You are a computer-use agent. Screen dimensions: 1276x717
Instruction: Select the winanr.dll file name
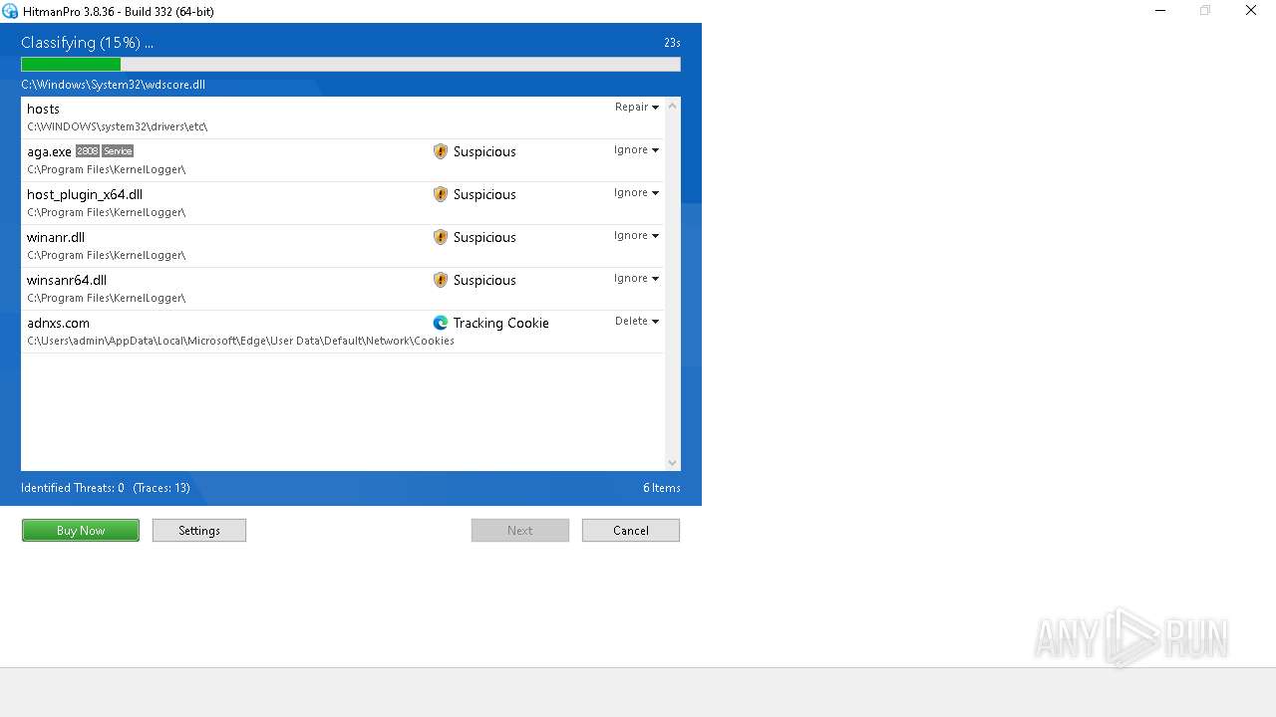[56, 237]
